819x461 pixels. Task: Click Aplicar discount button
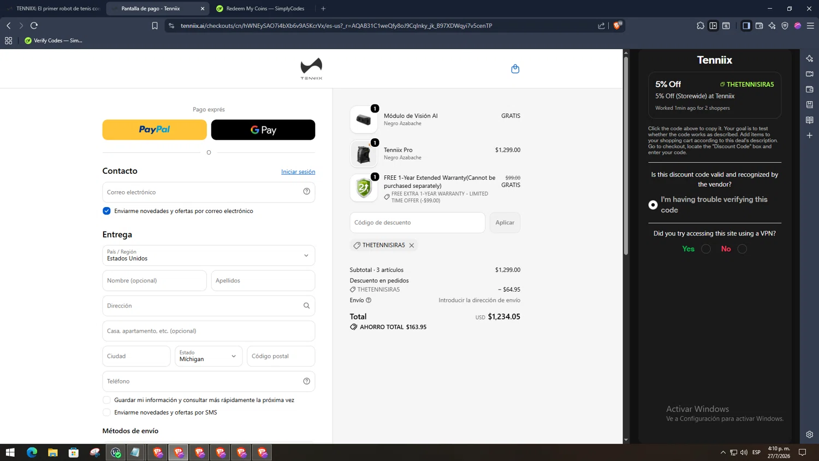(x=505, y=222)
